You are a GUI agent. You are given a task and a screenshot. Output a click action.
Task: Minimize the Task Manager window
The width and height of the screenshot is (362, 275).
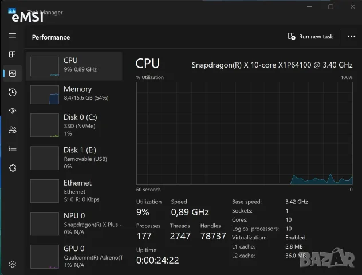[309, 7]
